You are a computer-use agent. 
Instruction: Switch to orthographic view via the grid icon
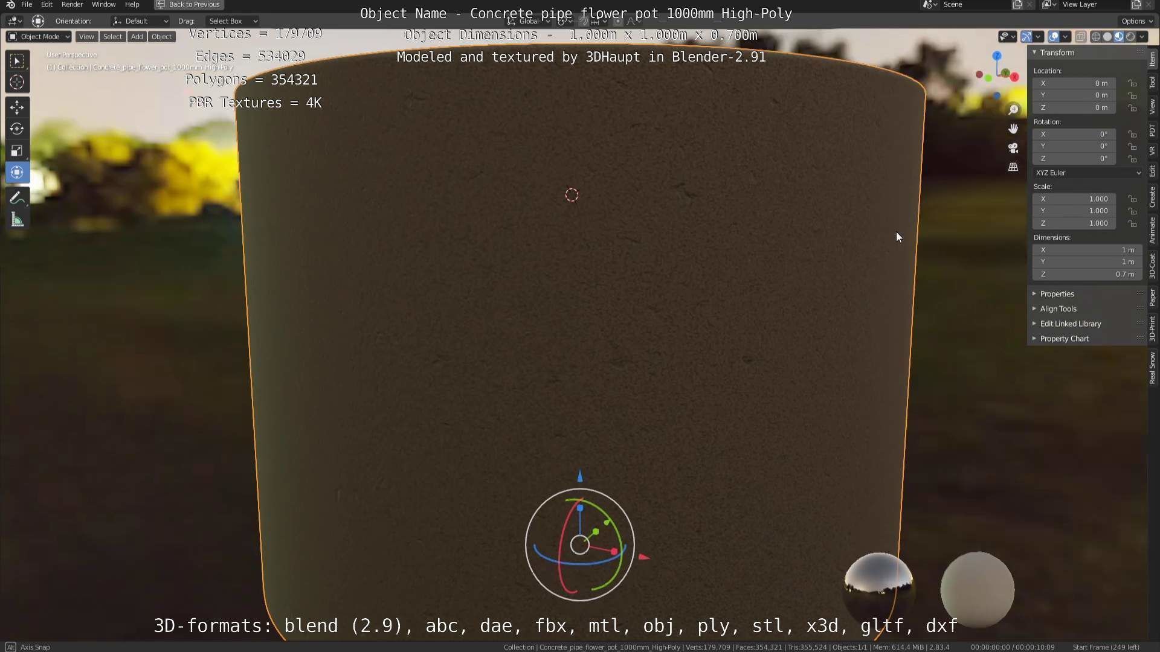pos(1013,167)
